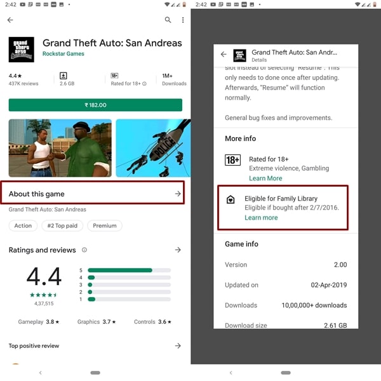Tap the 4.4 star 437K reviews stat
This screenshot has height=381, width=381.
point(23,79)
